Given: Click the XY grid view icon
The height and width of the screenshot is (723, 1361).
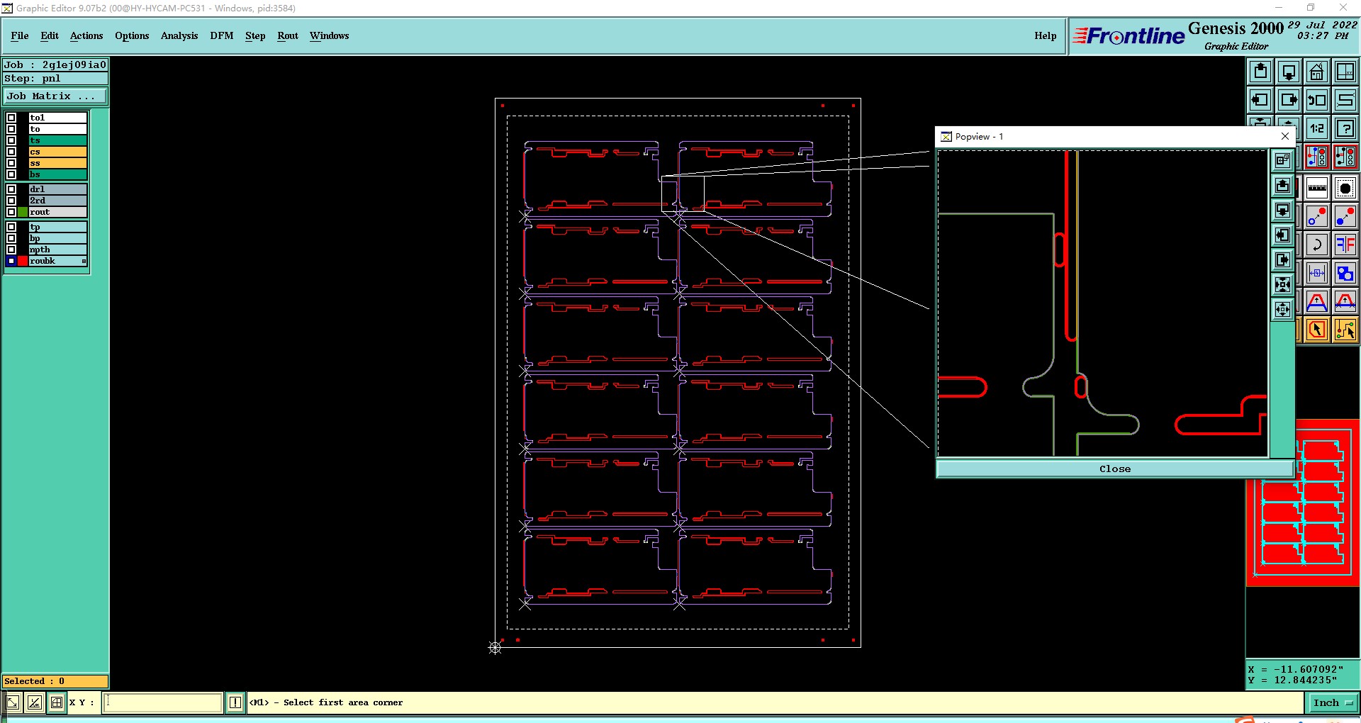Looking at the screenshot, I should (1345, 72).
